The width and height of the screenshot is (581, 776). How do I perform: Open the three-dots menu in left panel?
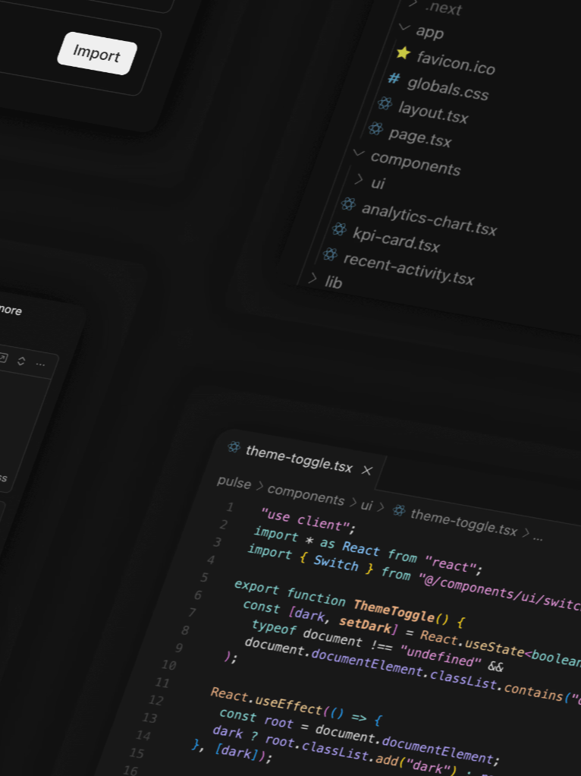coord(40,364)
